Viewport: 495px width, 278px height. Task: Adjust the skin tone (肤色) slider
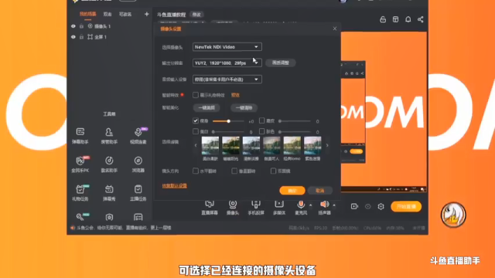coord(295,131)
